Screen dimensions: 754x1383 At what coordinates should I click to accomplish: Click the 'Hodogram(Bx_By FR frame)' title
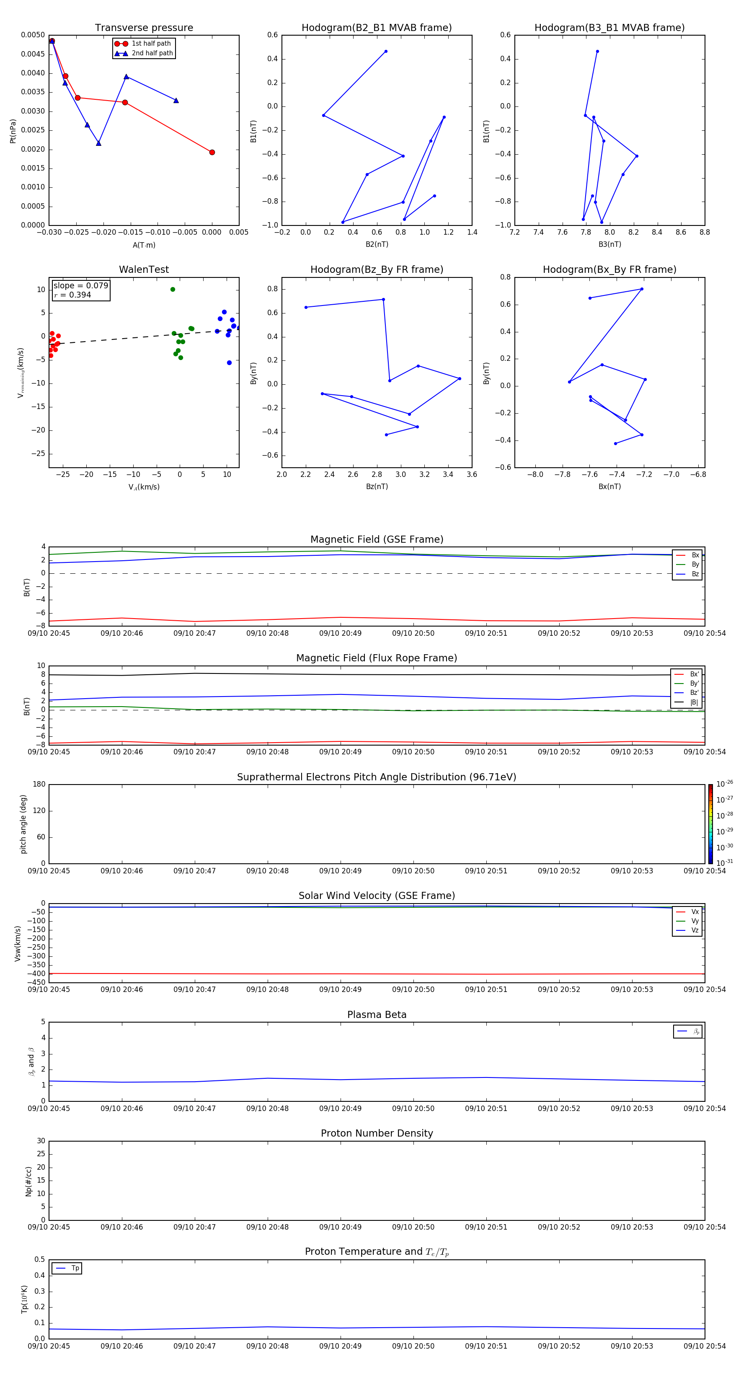point(609,269)
